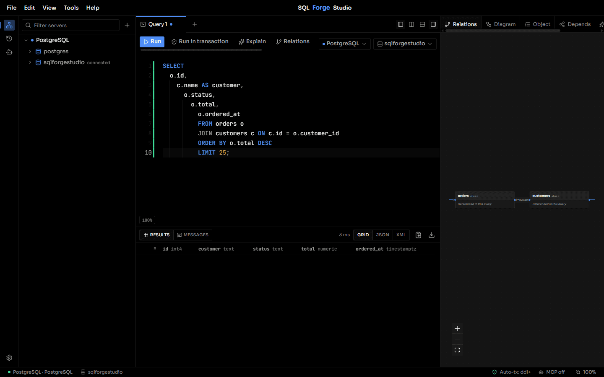604x377 pixels.
Task: Click the id int4 column header
Action: [x=172, y=249]
